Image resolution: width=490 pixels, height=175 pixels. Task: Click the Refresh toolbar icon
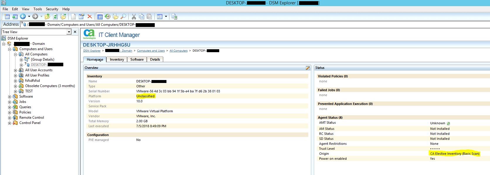(55, 17)
